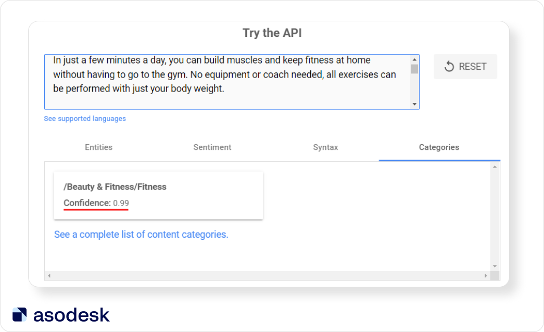The image size is (544, 332).
Task: Click the text area scrollbar thumb
Action: [x=414, y=69]
